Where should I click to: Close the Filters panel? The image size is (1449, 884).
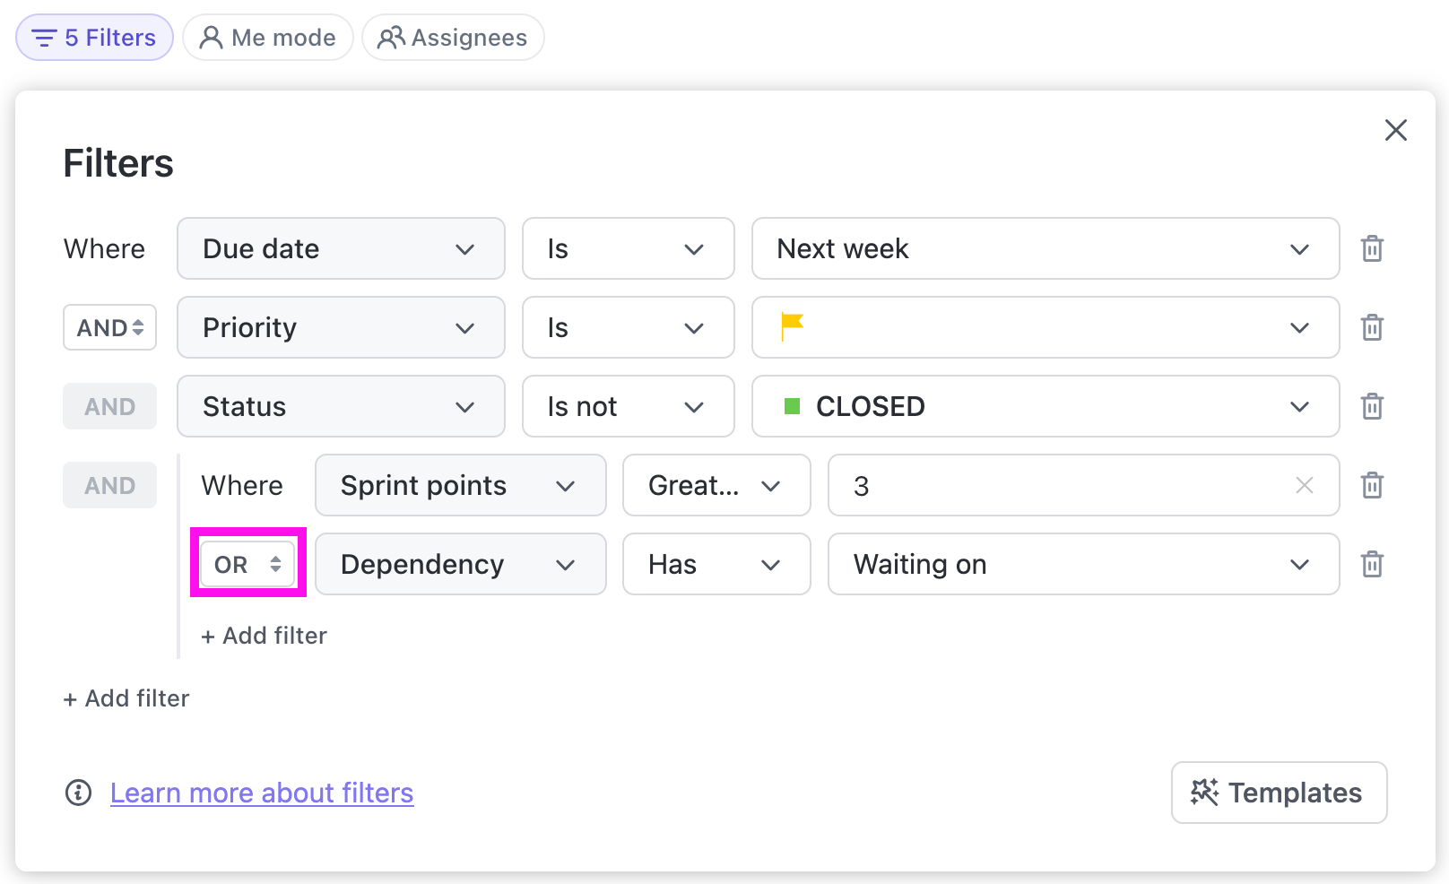pyautogui.click(x=1395, y=130)
